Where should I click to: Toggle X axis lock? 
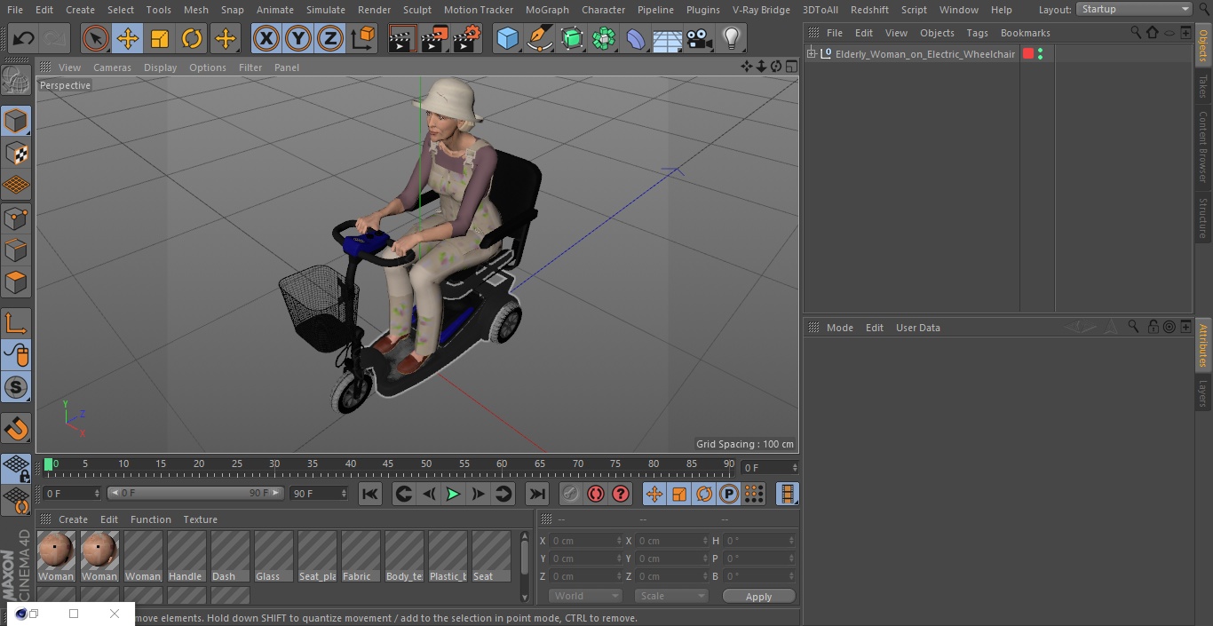pos(266,38)
